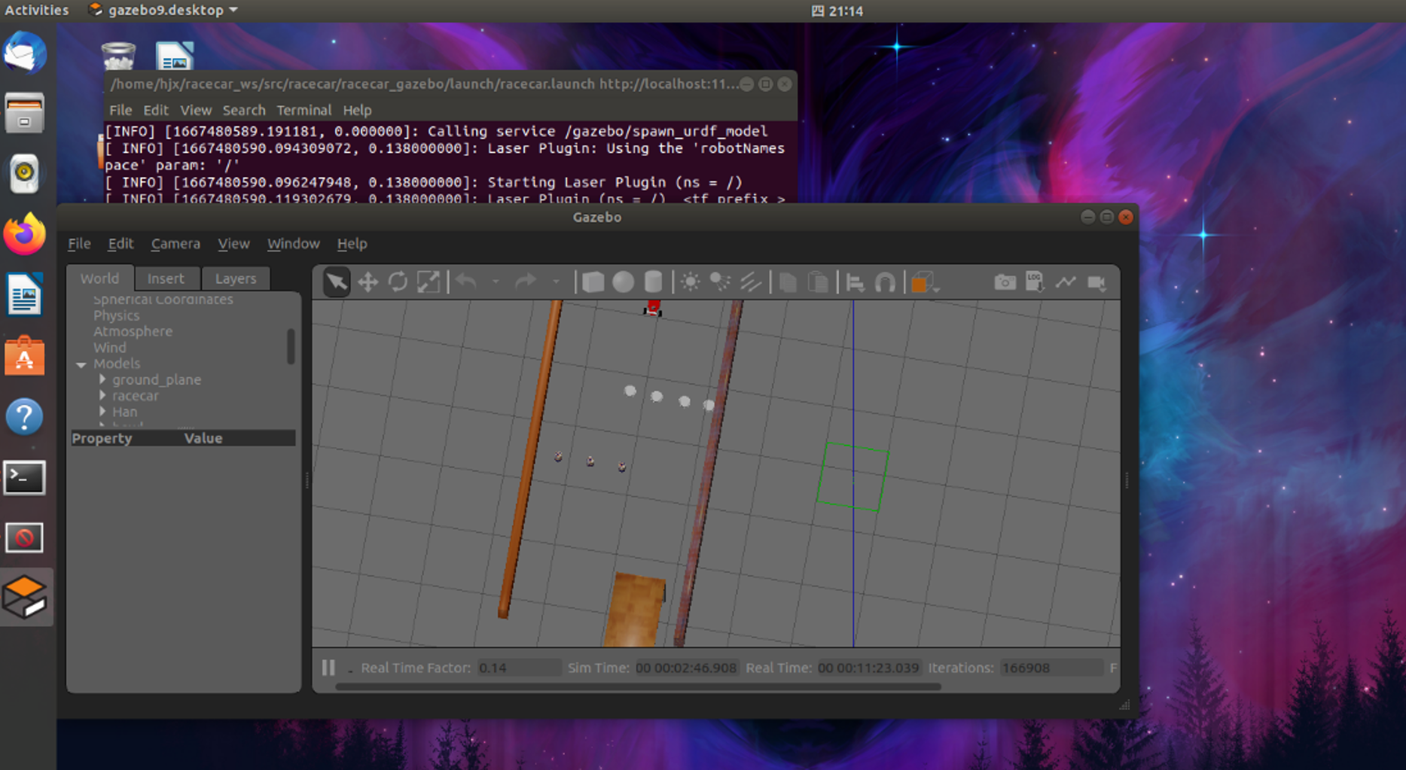
Task: Add a spot light
Action: click(x=720, y=282)
